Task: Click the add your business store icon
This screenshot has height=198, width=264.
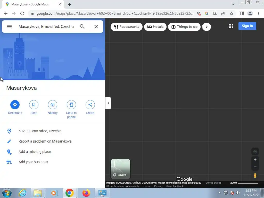Action: [9, 162]
